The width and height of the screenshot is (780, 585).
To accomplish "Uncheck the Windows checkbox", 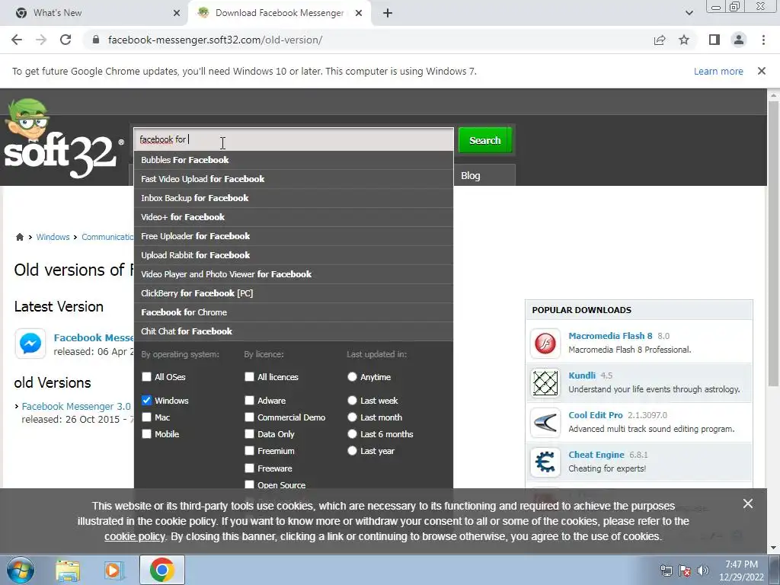I will (146, 400).
